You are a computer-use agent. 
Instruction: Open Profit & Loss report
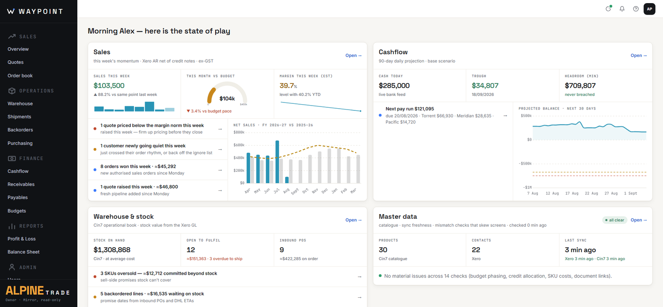click(x=22, y=239)
